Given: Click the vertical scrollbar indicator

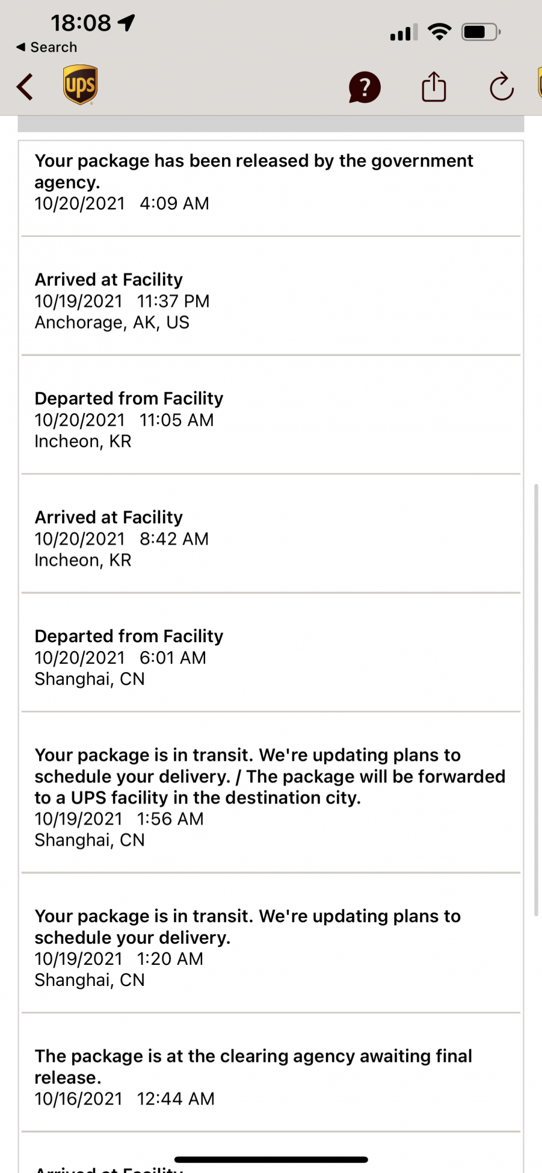Looking at the screenshot, I should (536, 699).
